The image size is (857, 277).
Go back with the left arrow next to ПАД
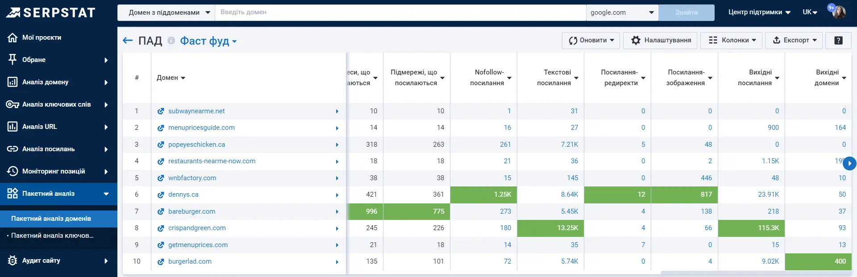pos(128,41)
